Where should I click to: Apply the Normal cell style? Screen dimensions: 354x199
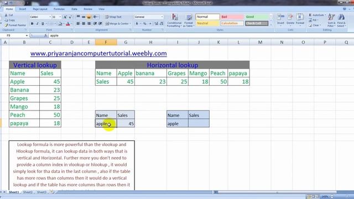coord(207,17)
